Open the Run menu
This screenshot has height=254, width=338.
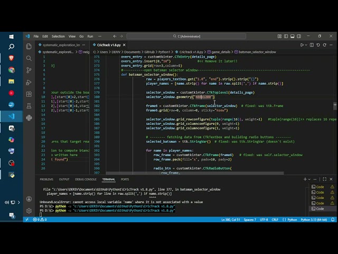point(90,37)
